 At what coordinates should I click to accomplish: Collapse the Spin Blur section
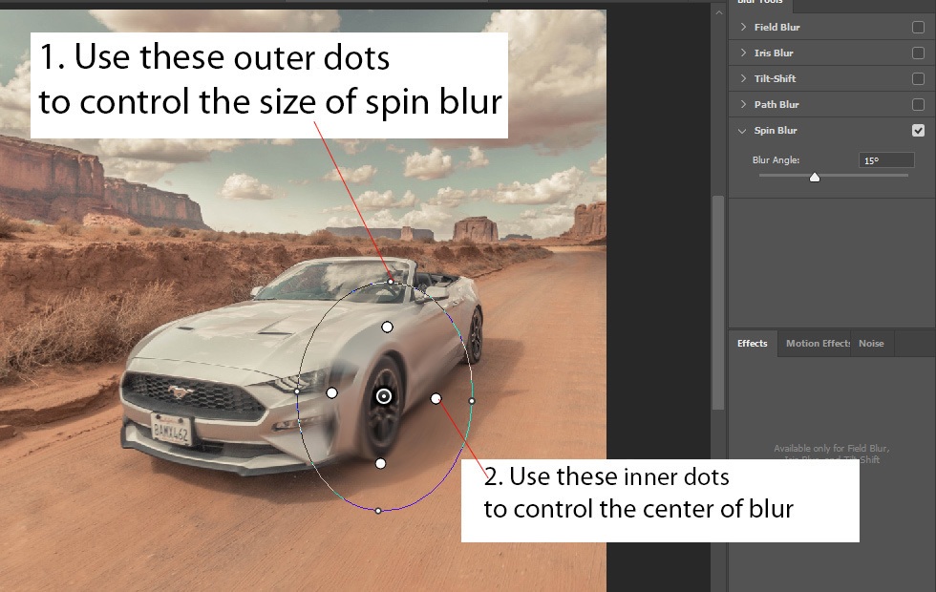[743, 131]
